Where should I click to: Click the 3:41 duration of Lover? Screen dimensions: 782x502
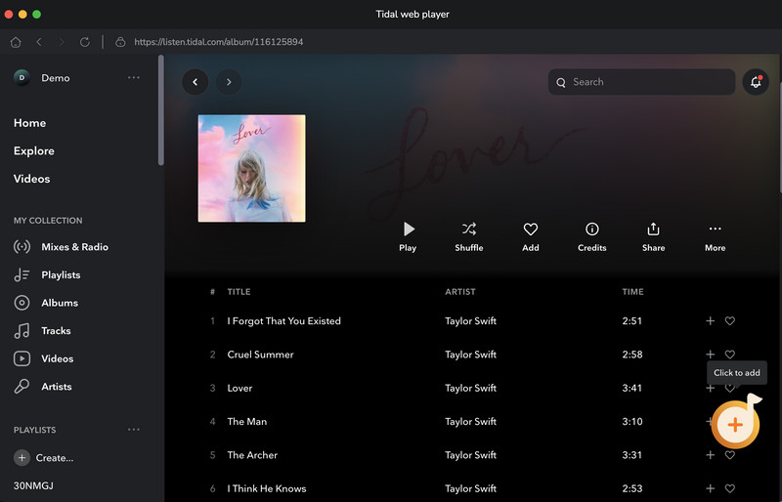631,388
